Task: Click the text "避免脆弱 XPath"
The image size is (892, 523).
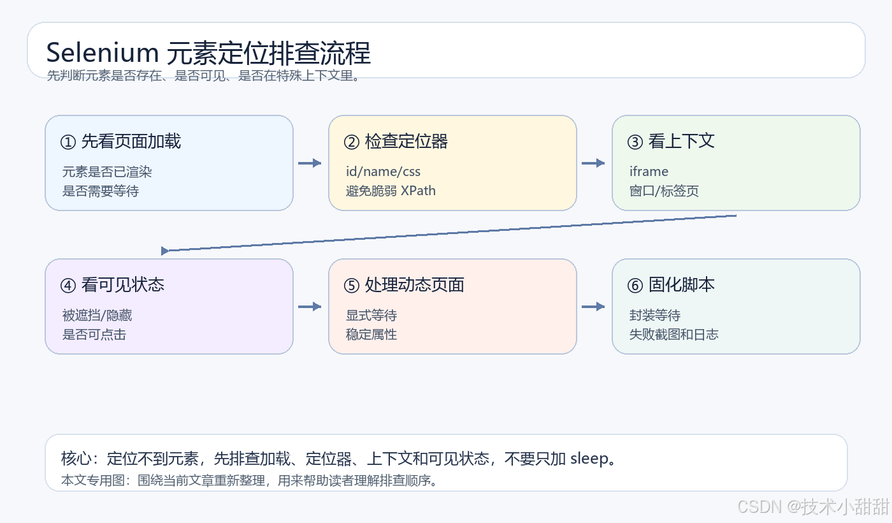Action: pyautogui.click(x=391, y=191)
